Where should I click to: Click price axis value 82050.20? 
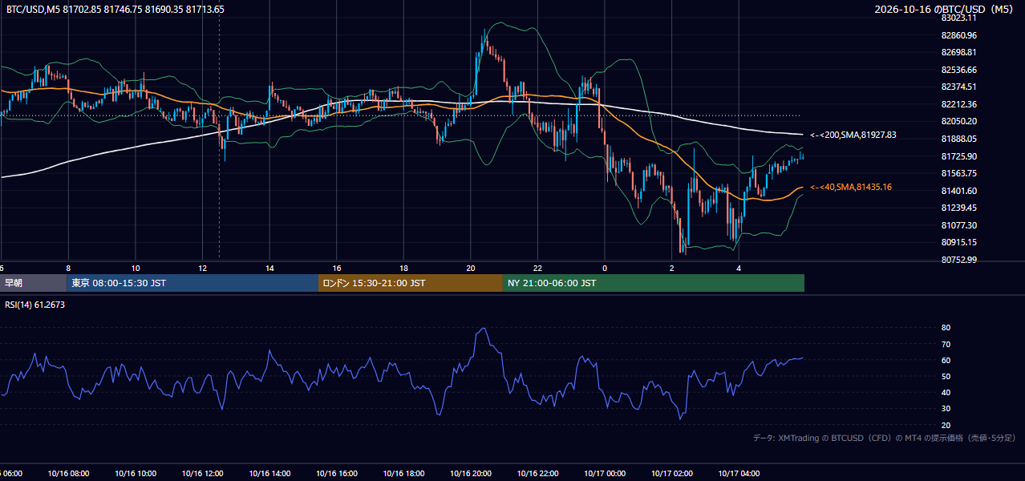click(959, 121)
